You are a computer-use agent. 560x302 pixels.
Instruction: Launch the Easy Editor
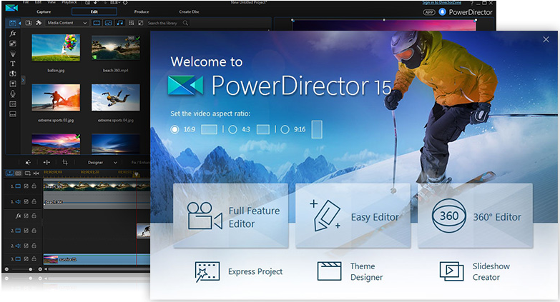353,216
